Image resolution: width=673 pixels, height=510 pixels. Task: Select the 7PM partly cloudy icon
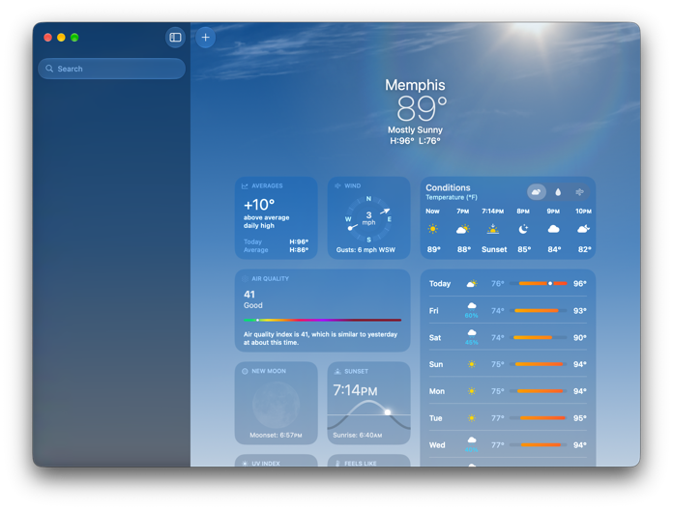coord(462,229)
